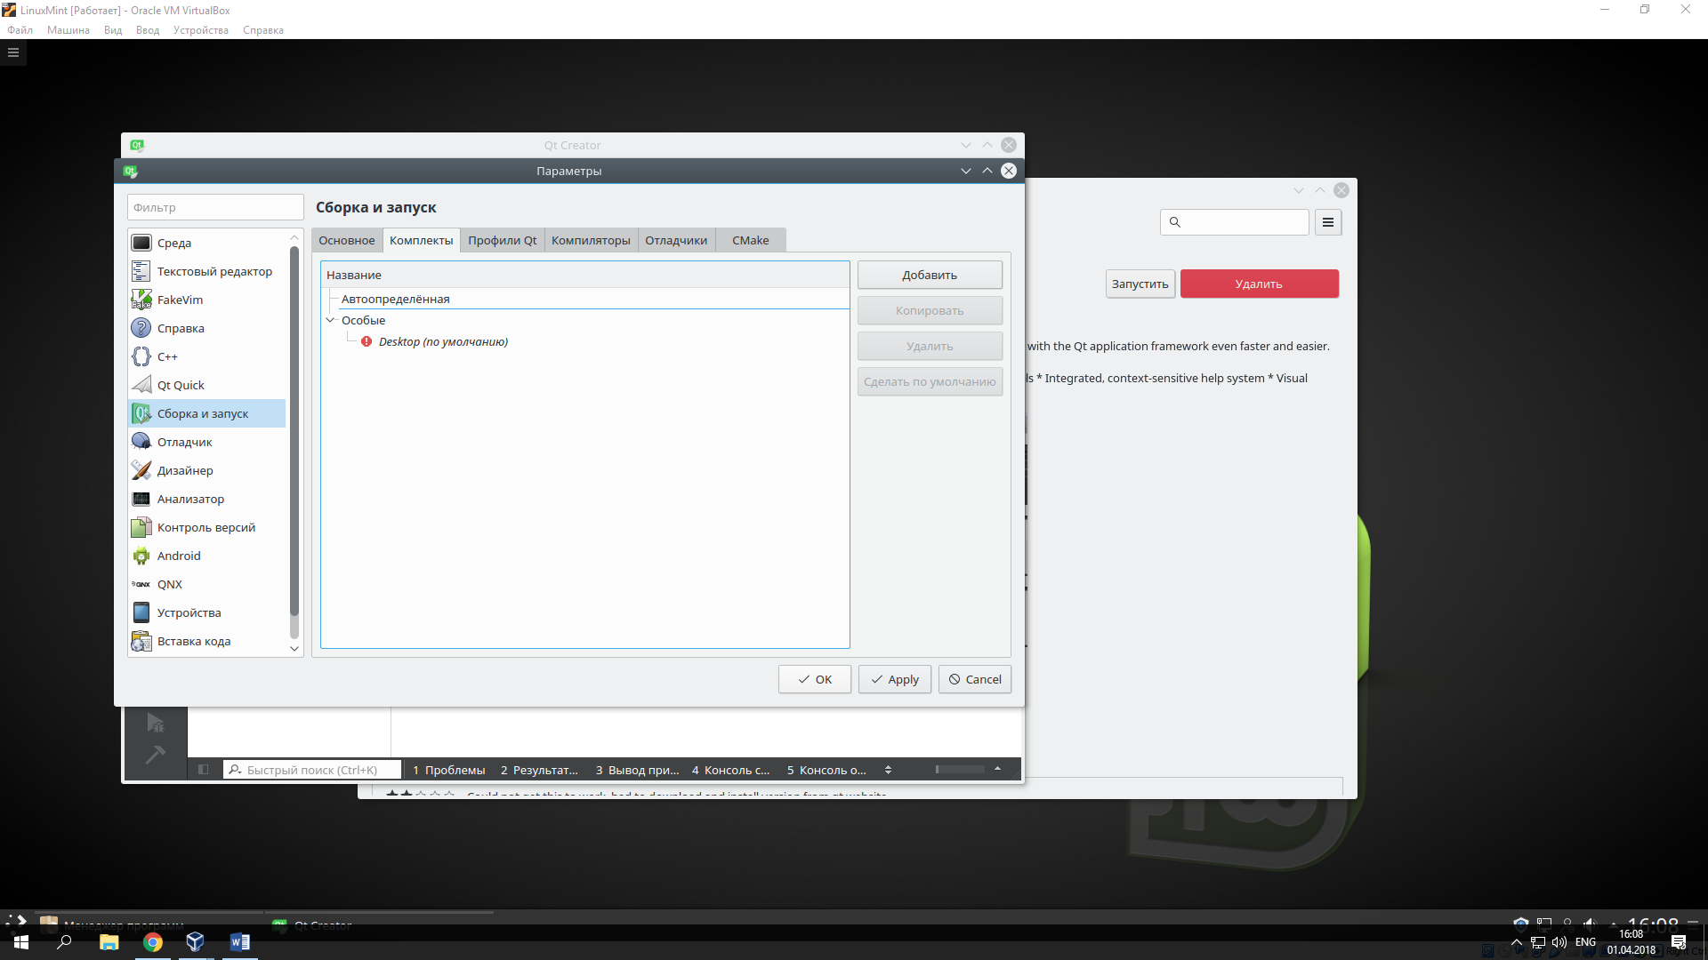The width and height of the screenshot is (1708, 960).
Task: Click the Windows Start button
Action: (x=21, y=942)
